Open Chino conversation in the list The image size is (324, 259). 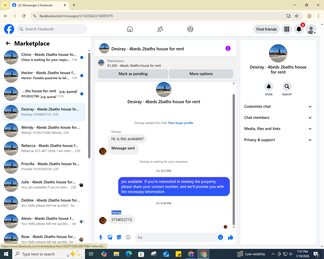44,57
